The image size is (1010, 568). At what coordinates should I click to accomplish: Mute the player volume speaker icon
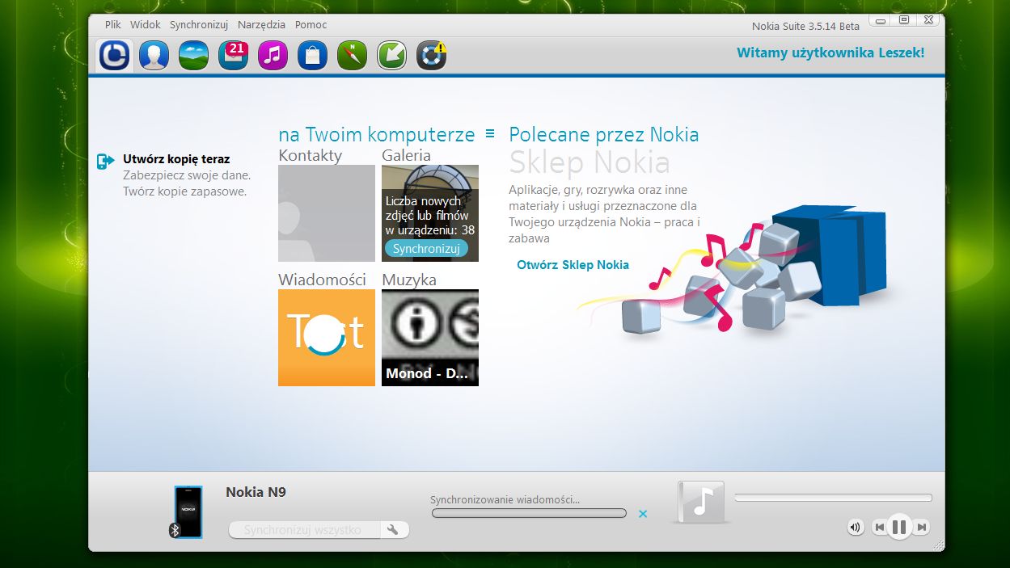(x=856, y=528)
